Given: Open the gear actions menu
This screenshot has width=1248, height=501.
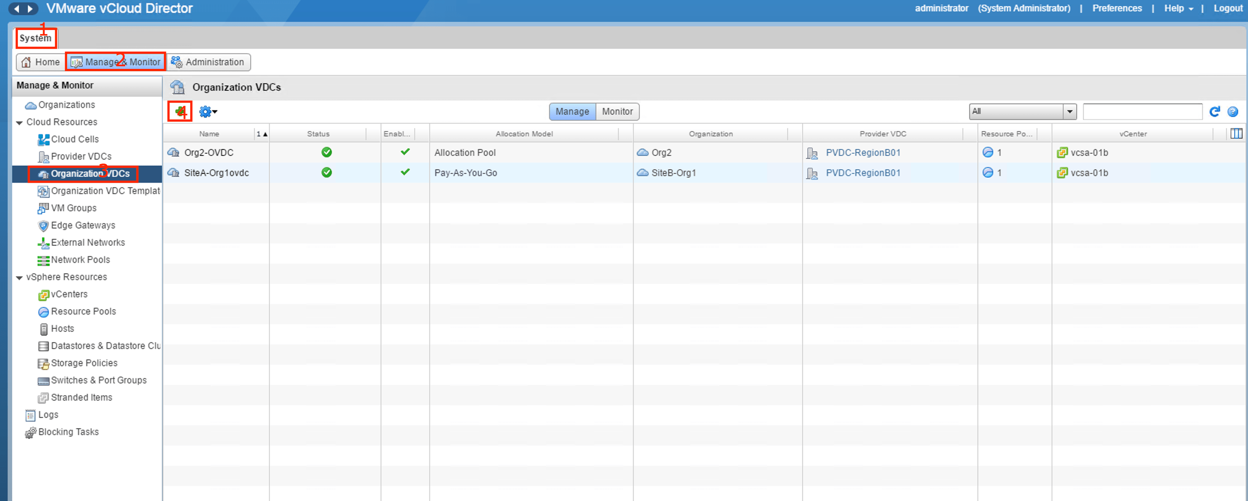Looking at the screenshot, I should [x=208, y=112].
